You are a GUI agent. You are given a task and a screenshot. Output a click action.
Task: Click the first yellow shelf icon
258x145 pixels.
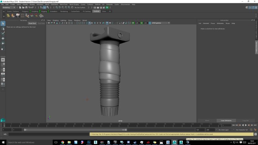[x=8, y=16]
